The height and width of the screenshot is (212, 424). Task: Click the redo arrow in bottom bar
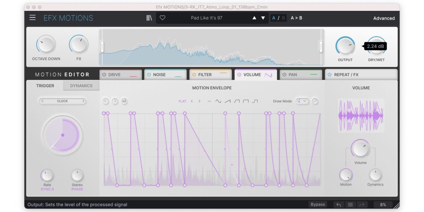click(362, 205)
